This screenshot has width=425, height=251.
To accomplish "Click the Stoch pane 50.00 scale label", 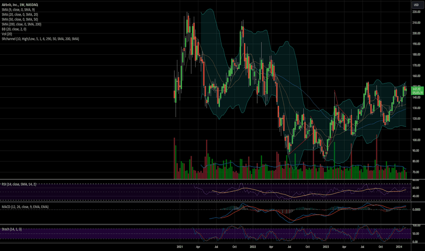I will (416, 234).
